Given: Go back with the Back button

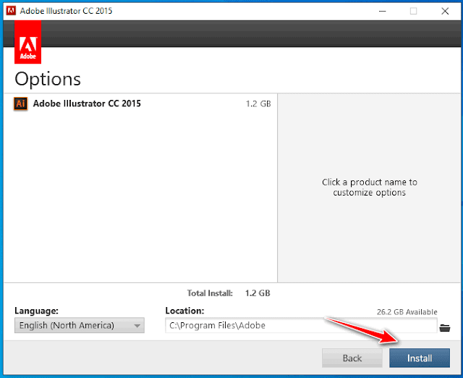Looking at the screenshot, I should (x=352, y=358).
